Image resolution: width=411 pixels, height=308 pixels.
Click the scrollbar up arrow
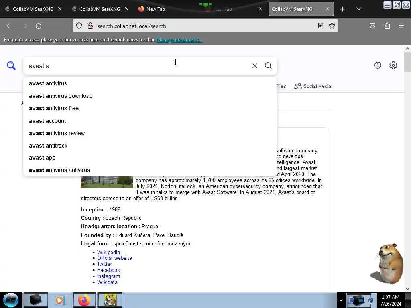407,49
